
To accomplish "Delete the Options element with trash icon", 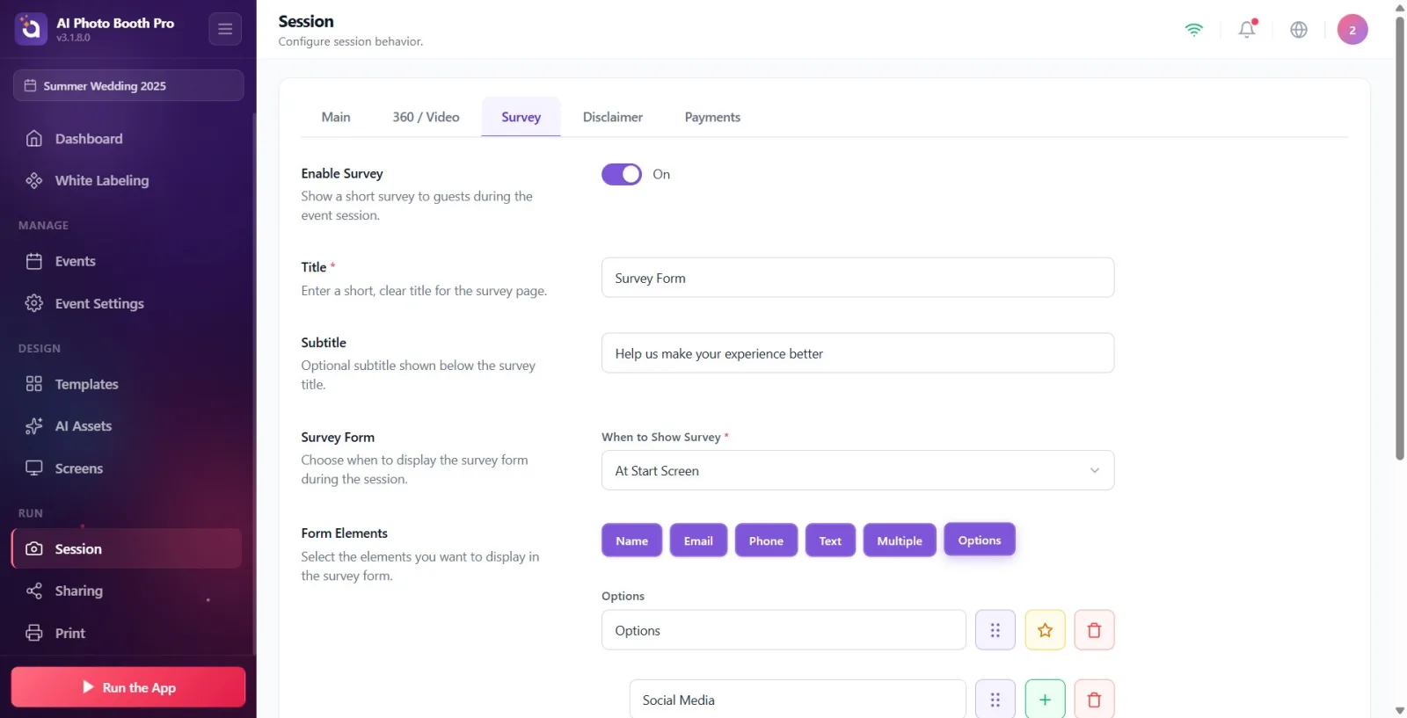I will pos(1094,630).
